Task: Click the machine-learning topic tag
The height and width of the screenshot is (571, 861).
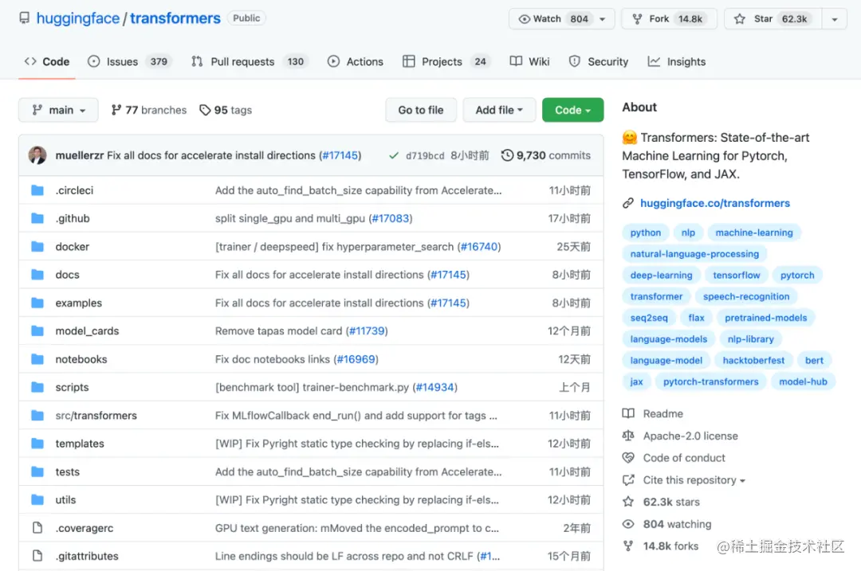Action: 754,233
